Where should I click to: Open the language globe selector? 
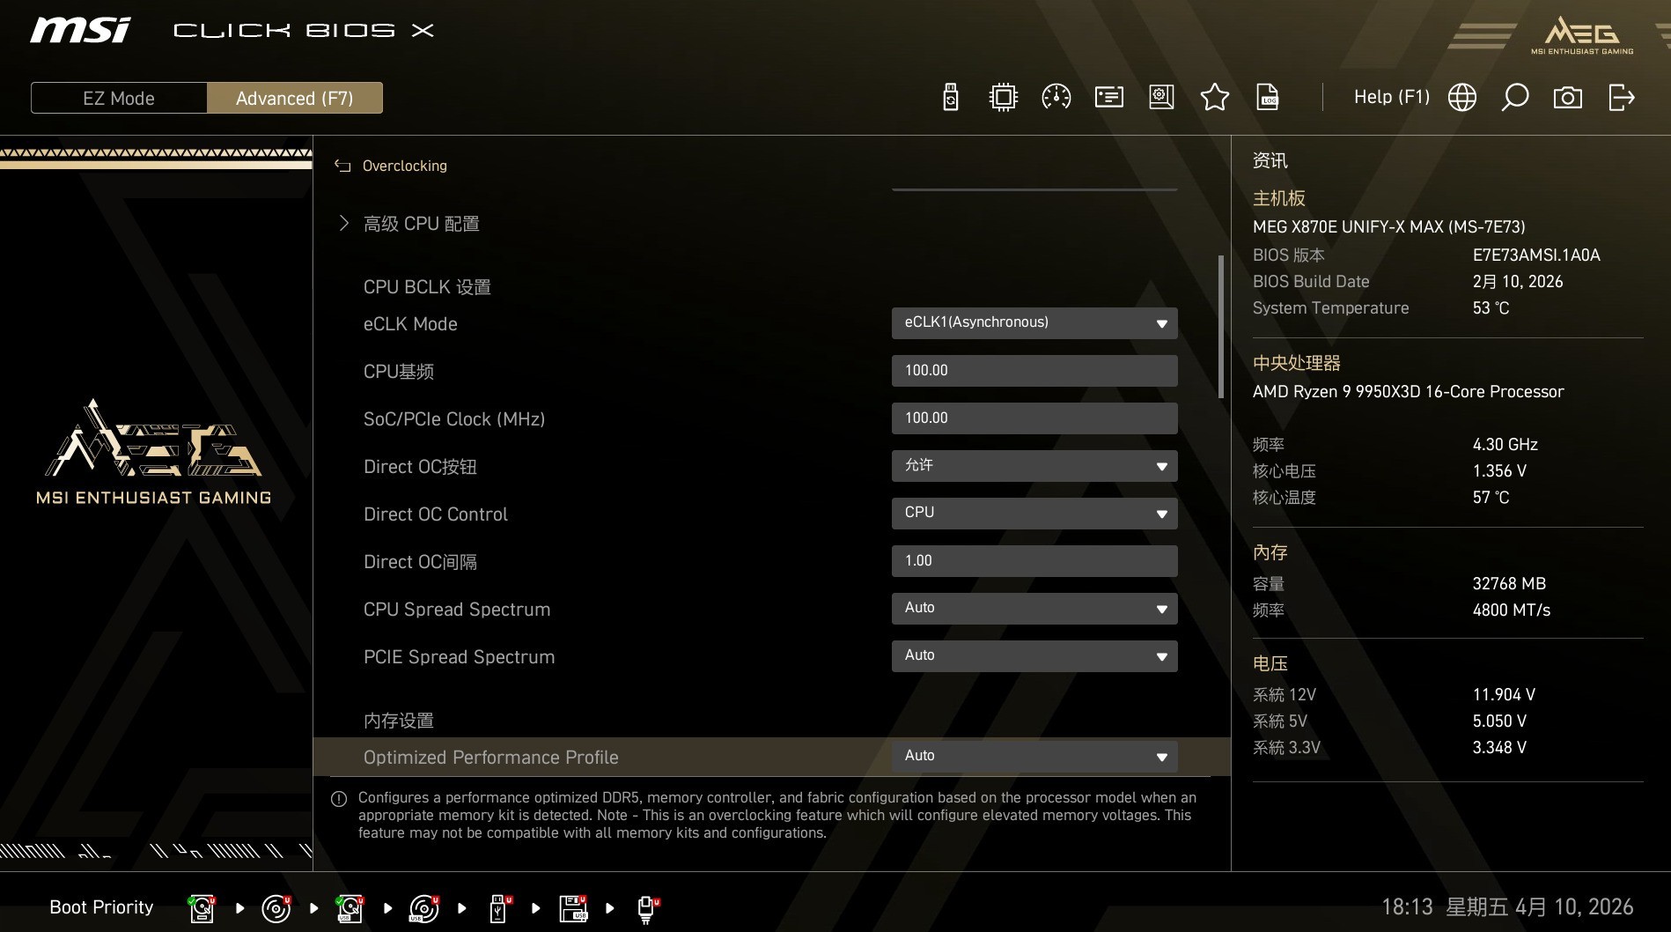point(1461,97)
